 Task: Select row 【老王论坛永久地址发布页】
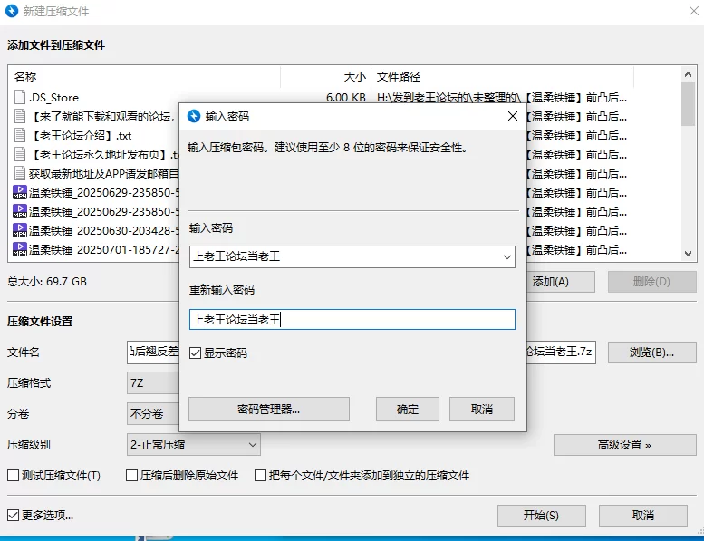click(97, 154)
